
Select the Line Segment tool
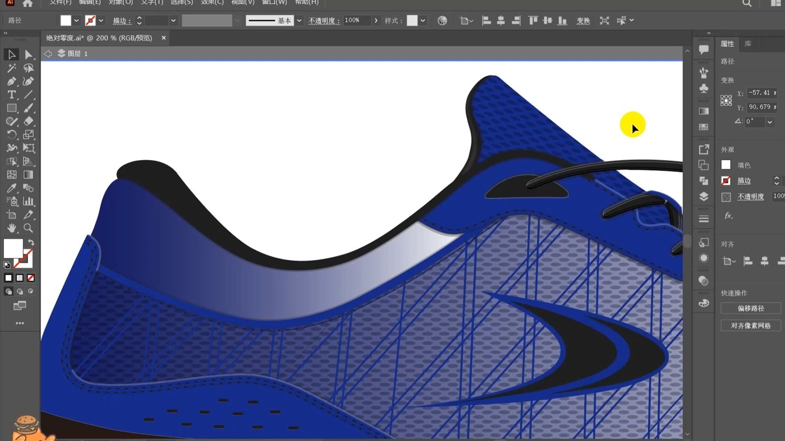(x=28, y=94)
